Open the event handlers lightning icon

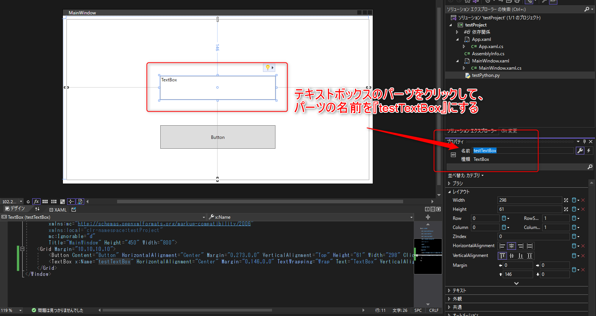click(x=589, y=151)
